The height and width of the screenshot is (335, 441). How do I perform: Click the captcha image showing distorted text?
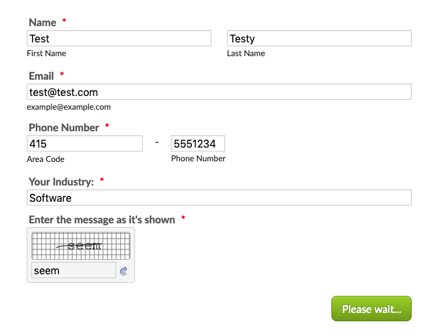(x=81, y=246)
